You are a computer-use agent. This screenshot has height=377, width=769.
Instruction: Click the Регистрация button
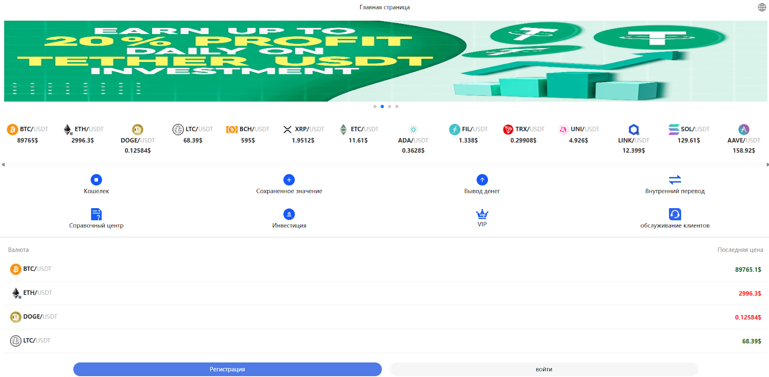pyautogui.click(x=227, y=369)
